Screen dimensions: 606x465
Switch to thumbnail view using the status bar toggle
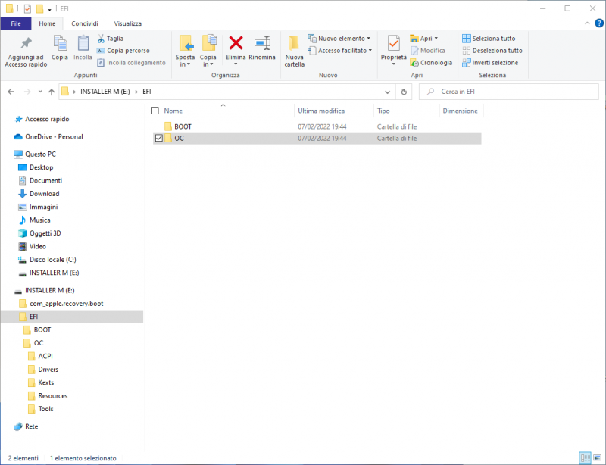[x=595, y=457]
